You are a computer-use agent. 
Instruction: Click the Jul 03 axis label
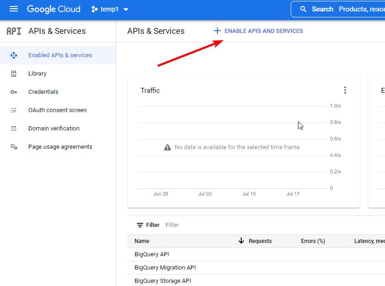(205, 194)
